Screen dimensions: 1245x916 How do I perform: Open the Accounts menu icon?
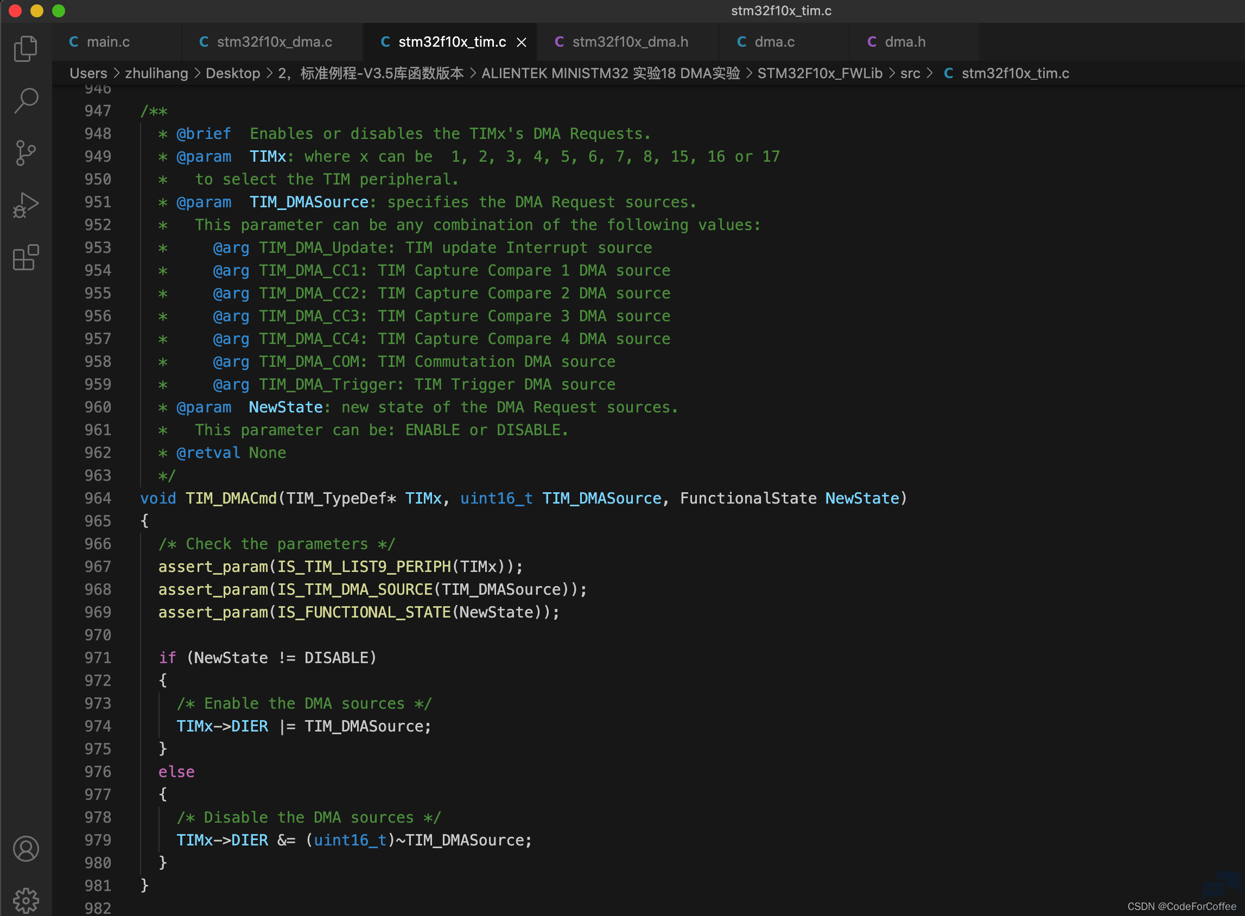tap(26, 848)
